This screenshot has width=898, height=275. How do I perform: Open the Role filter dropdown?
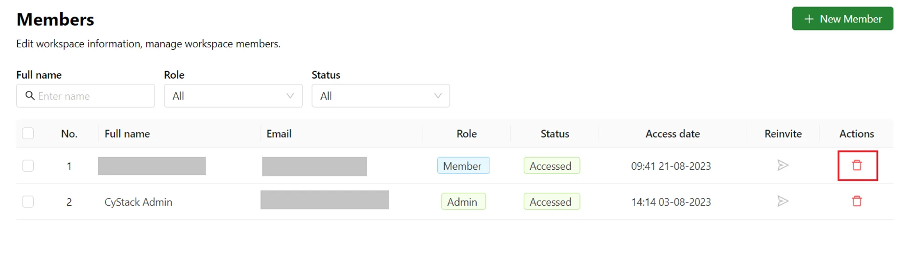click(233, 95)
